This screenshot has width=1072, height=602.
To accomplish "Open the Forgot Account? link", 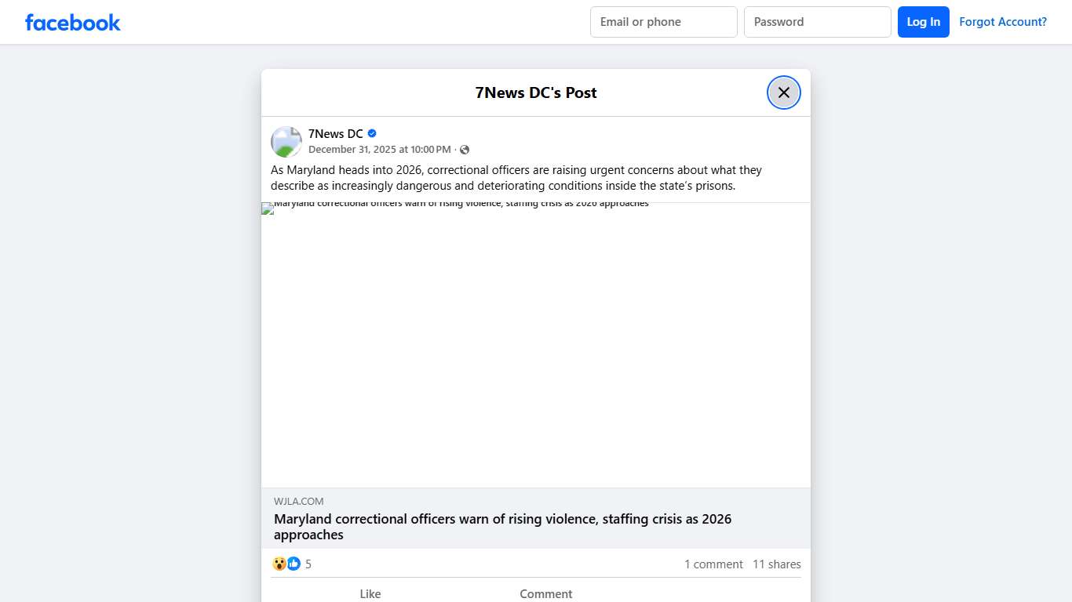I will click(x=1002, y=22).
